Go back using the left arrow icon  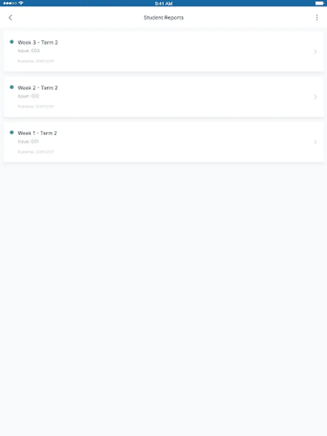(10, 17)
